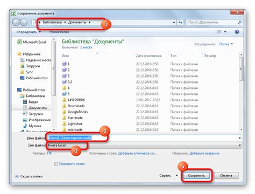
Task: Click the Back navigation arrow button
Action: coord(16,22)
